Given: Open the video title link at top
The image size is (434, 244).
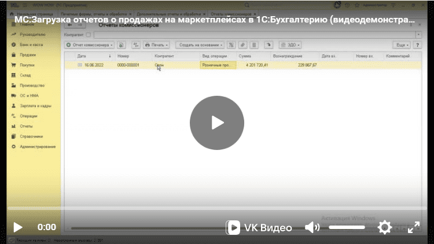Looking at the screenshot, I should coord(215,20).
